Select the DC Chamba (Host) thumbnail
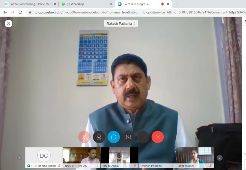 [x=44, y=158]
